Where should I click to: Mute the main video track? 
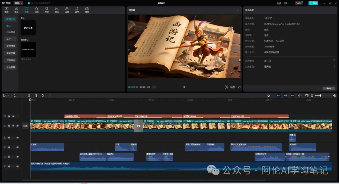tap(18, 126)
